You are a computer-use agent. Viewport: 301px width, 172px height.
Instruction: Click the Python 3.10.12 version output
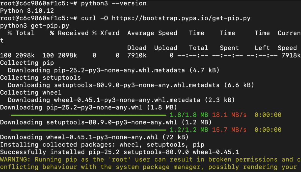(27, 11)
